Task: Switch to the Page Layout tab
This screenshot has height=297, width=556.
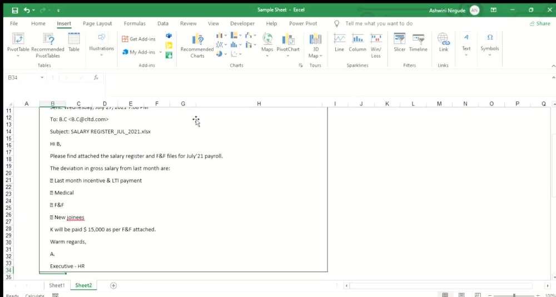Action: (x=97, y=23)
